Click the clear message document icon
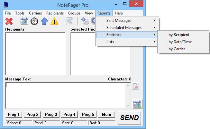The image size is (210, 129). 135,86
